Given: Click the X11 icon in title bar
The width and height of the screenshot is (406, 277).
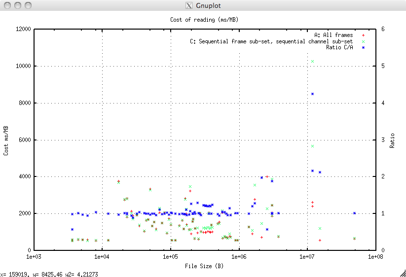Looking at the screenshot, I should pyautogui.click(x=189, y=5).
